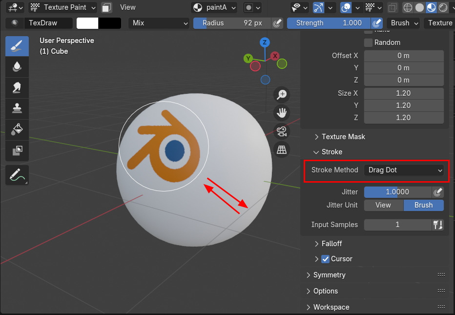Image resolution: width=455 pixels, height=315 pixels.
Task: Toggle show overlays button
Action: [x=346, y=7]
